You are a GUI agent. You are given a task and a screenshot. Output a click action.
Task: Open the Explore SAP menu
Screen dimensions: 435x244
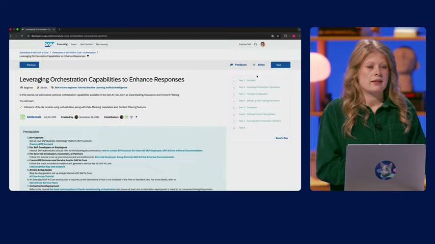[245, 44]
